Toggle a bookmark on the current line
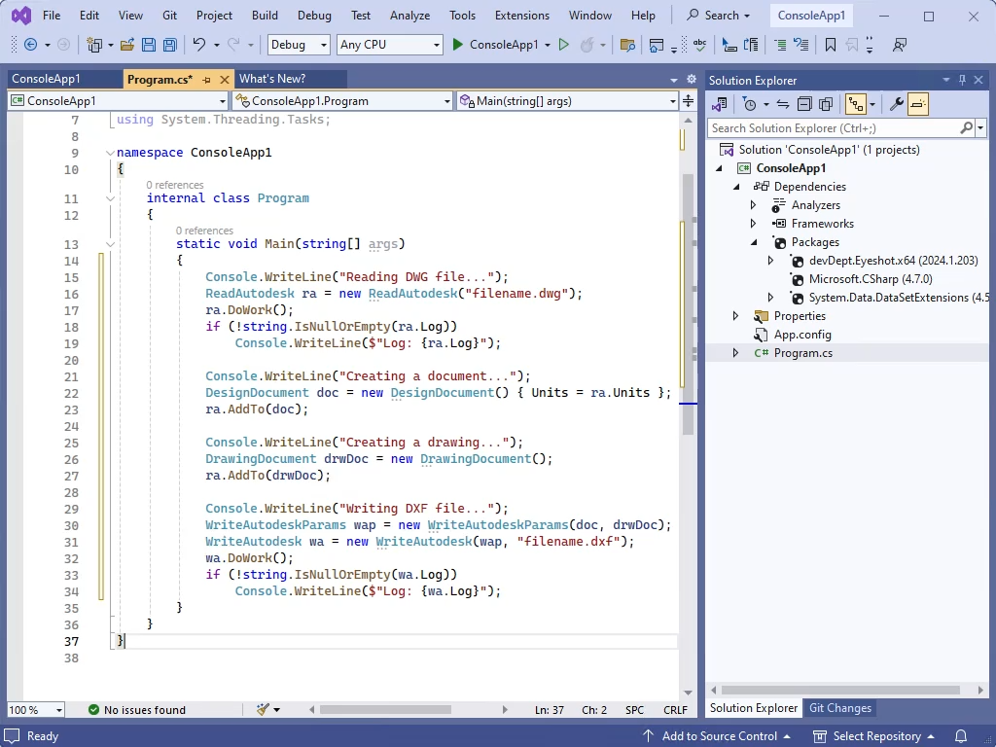 [831, 45]
